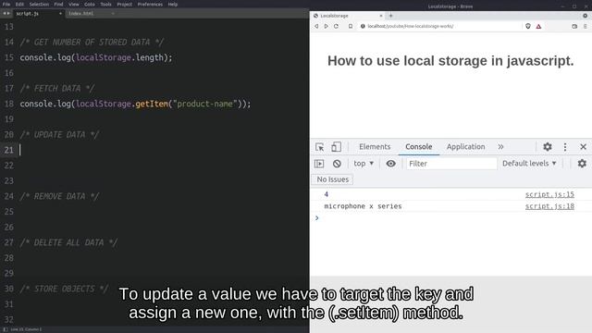Open DevTools customize three-dot menu

point(565,147)
